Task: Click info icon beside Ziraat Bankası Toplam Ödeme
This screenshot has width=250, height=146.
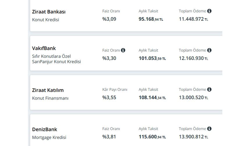Action: pyautogui.click(x=209, y=11)
